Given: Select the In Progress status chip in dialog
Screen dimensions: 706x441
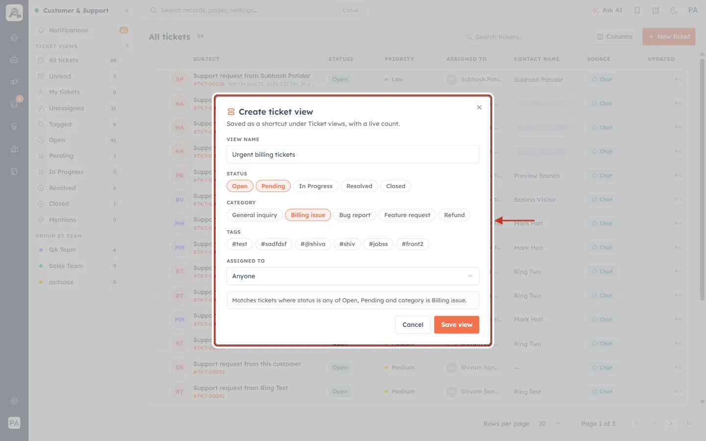Looking at the screenshot, I should coord(316,186).
